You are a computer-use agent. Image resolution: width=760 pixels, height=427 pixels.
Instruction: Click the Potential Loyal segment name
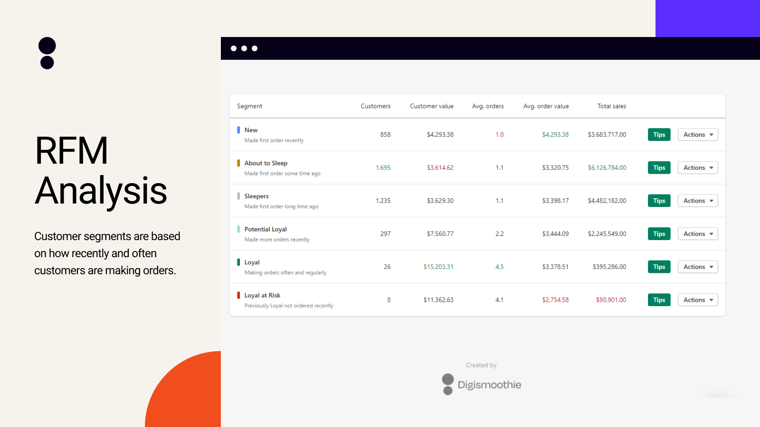coord(266,229)
